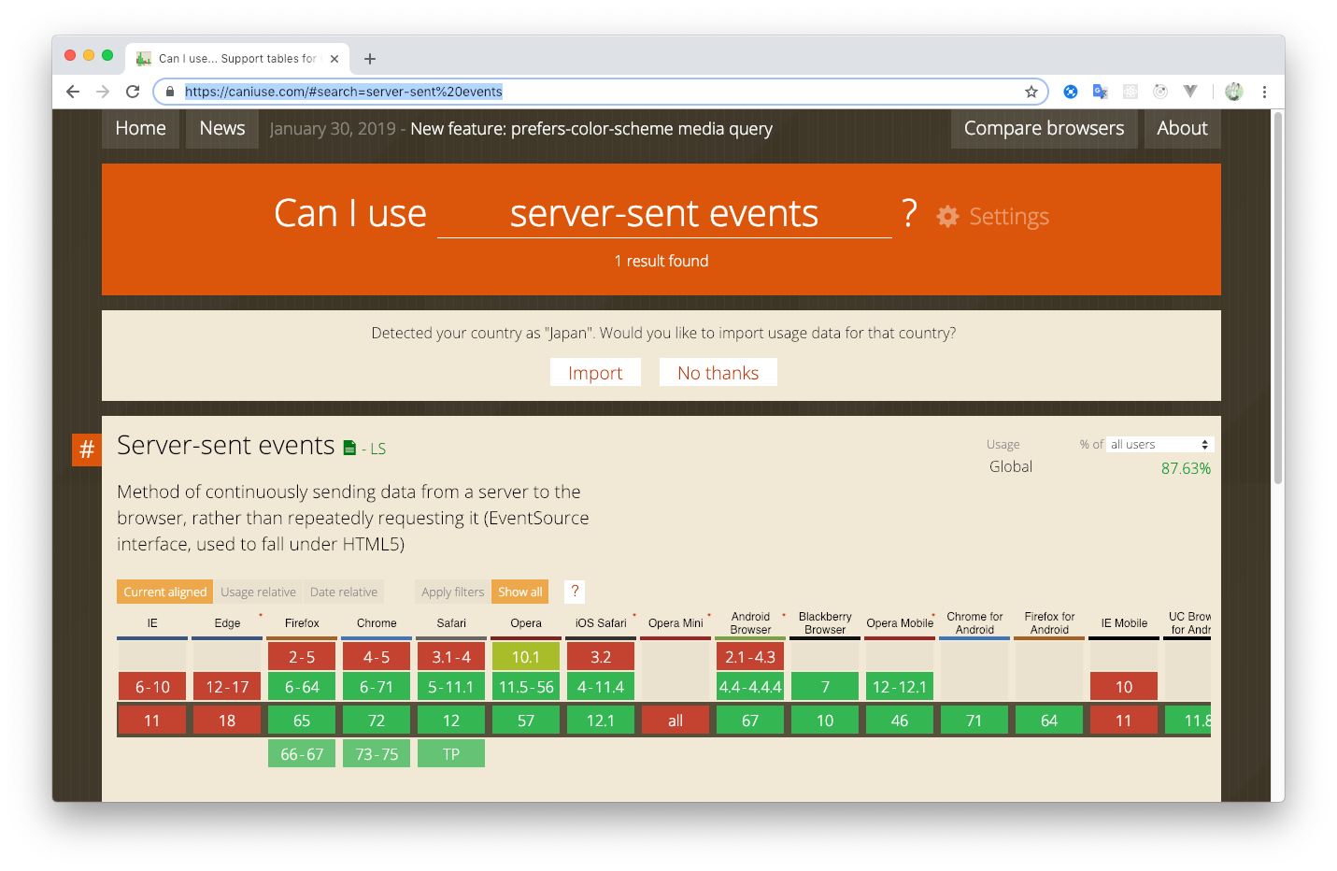The width and height of the screenshot is (1337, 871).
Task: Click the LS status label
Action: pyautogui.click(x=377, y=450)
